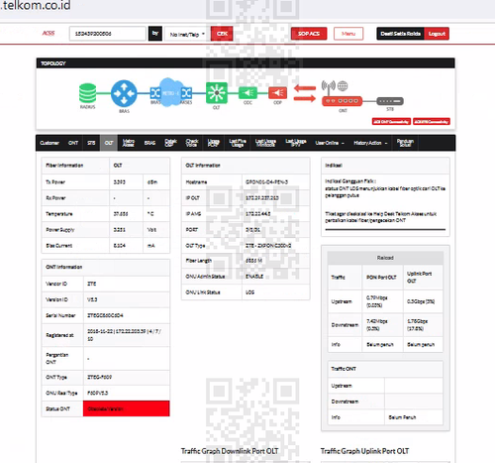Expand the History Action dropdown menu
495x463 pixels.
[x=370, y=143]
